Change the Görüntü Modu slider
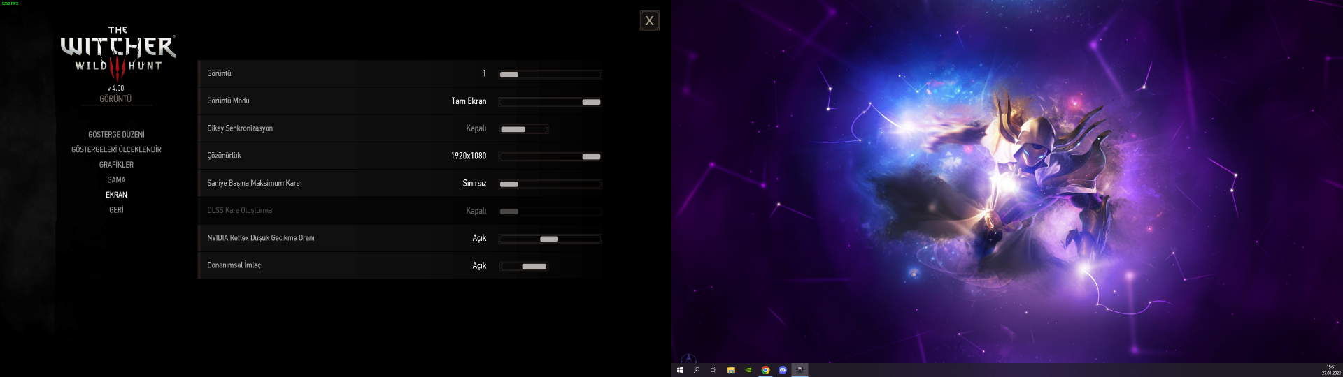 (550, 101)
